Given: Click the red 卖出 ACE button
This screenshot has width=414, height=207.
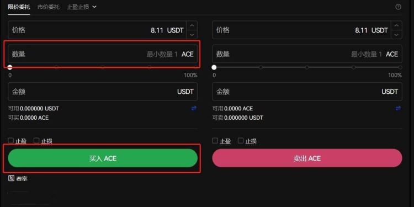Looking at the screenshot, I should (307, 158).
